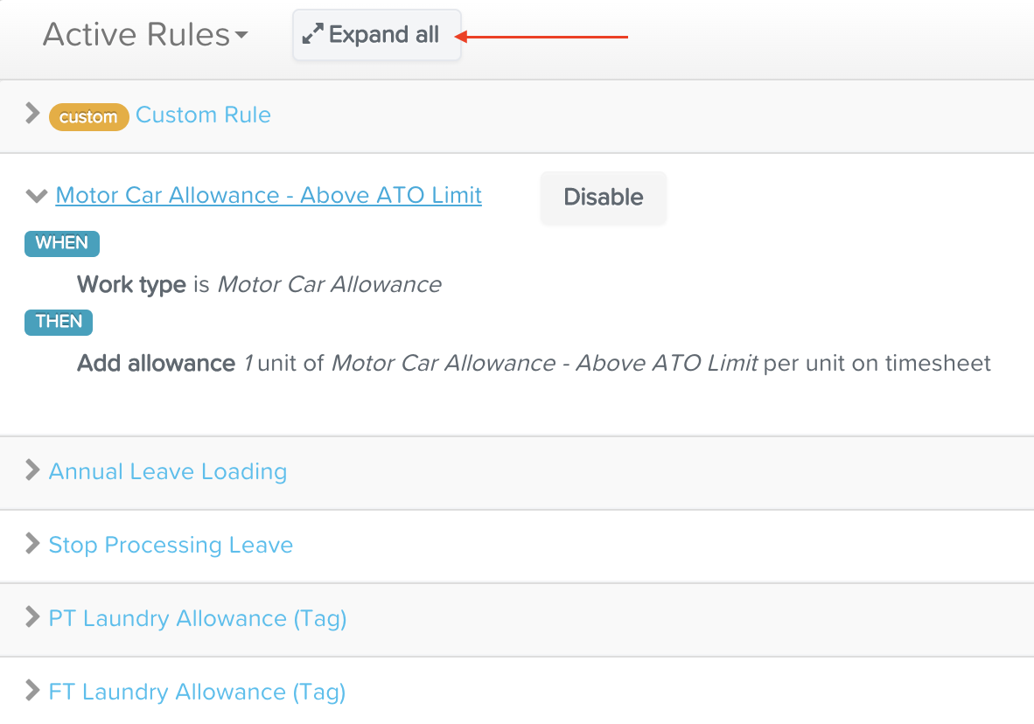Select the Add allowance action line
Viewport: 1034px width, 724px height.
coord(534,363)
